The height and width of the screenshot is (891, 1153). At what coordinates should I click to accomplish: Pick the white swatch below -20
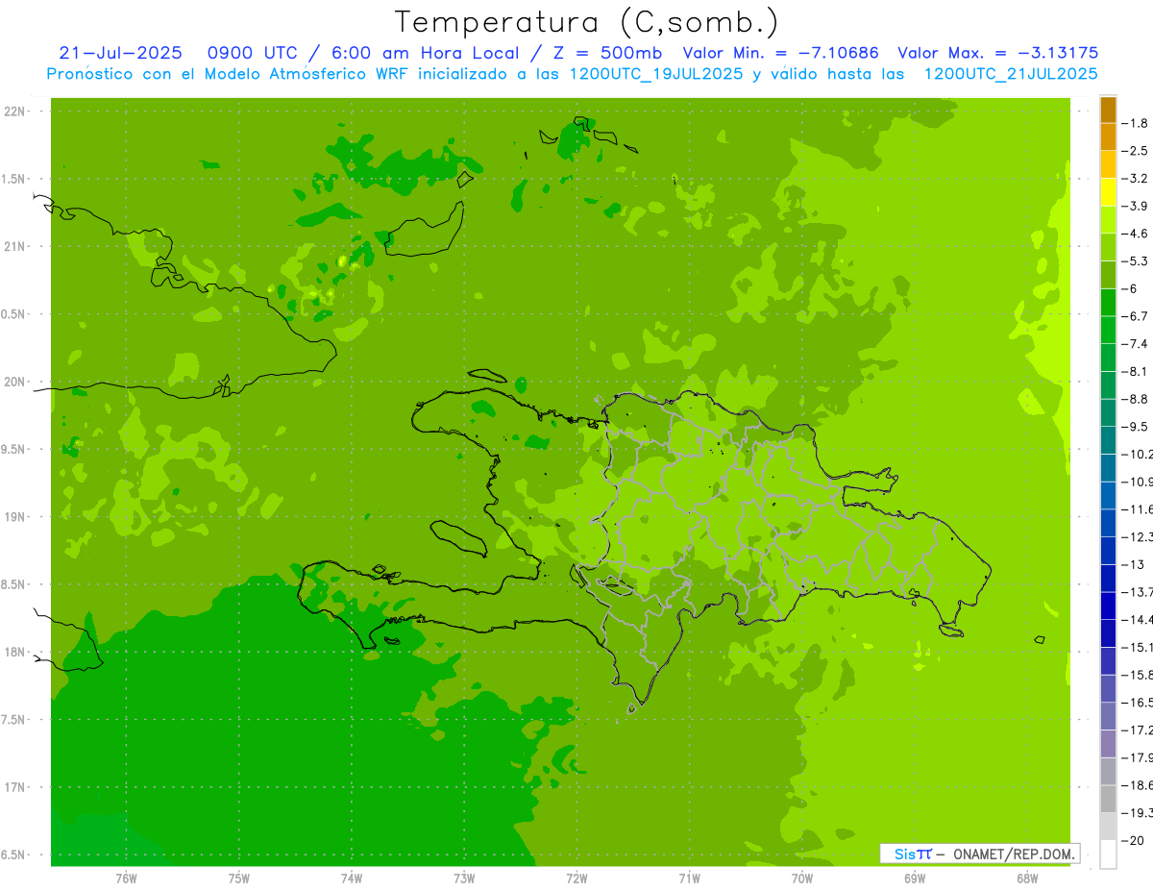pos(1108,854)
